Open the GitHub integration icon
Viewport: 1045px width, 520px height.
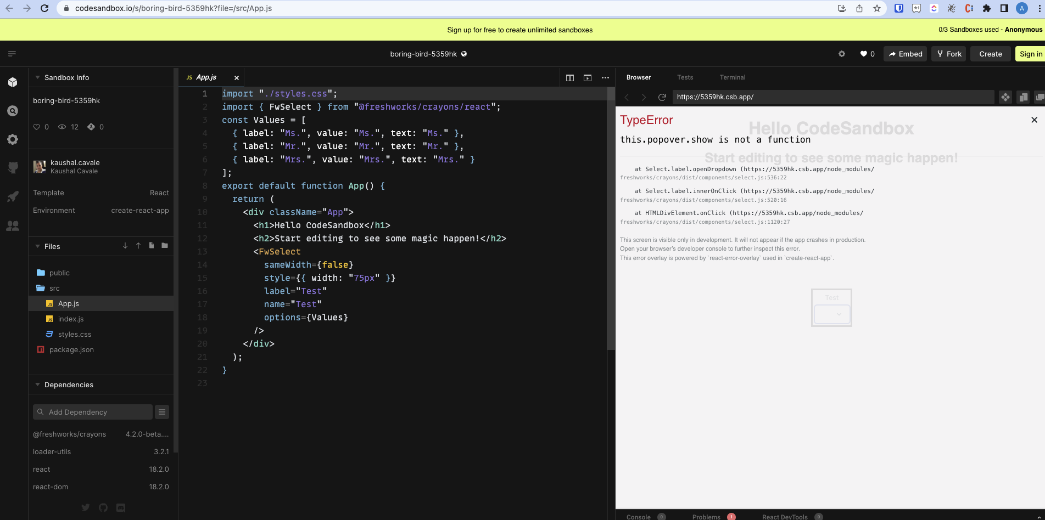coord(13,168)
